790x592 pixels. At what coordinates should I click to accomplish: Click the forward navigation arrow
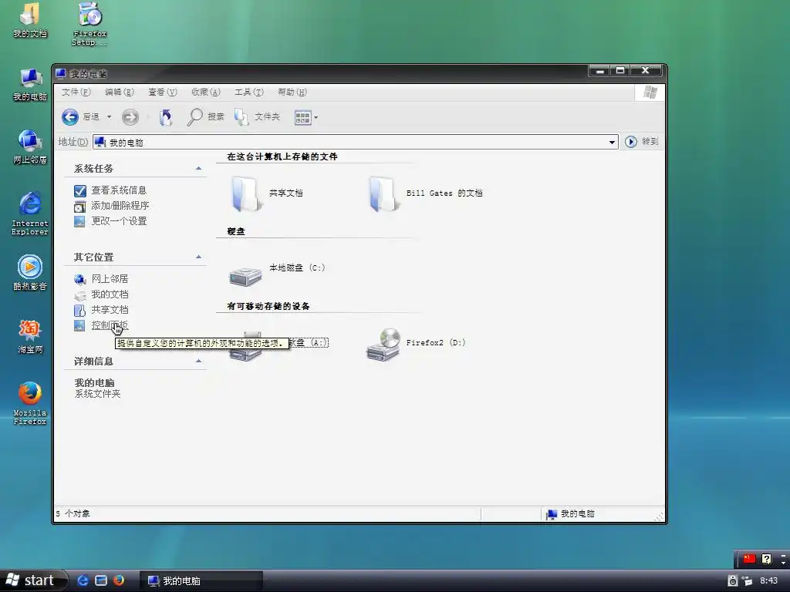[x=130, y=117]
